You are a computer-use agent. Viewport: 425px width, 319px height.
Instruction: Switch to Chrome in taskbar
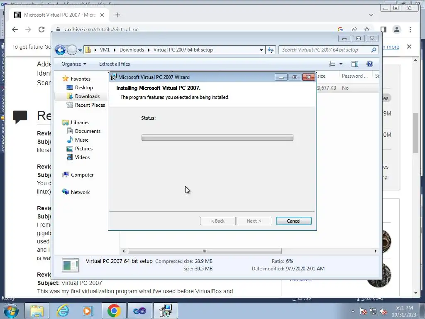point(114,311)
